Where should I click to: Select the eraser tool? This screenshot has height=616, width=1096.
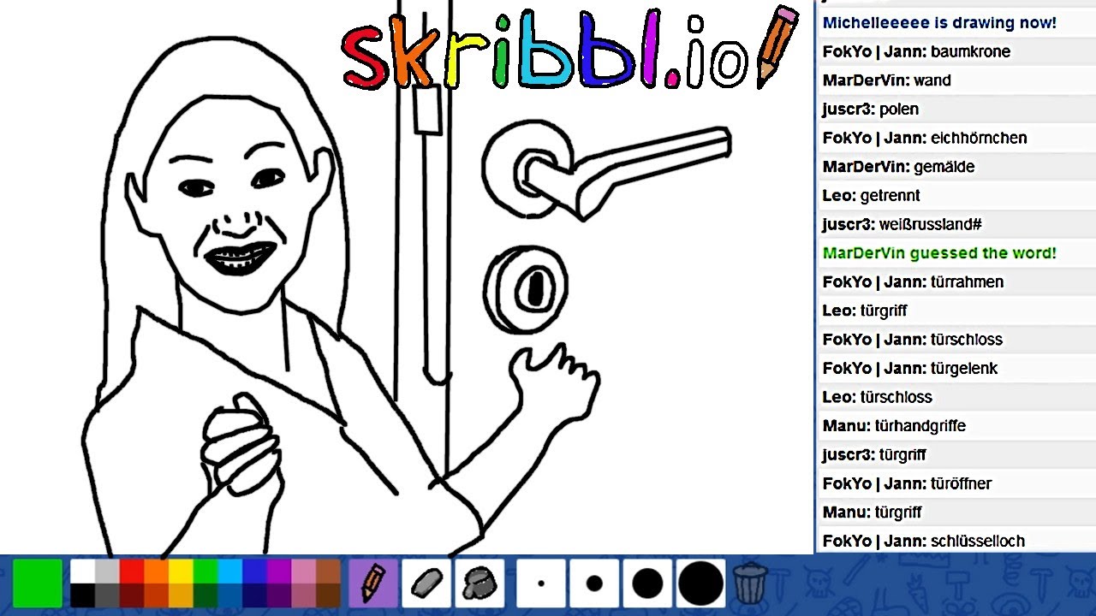[x=426, y=583]
